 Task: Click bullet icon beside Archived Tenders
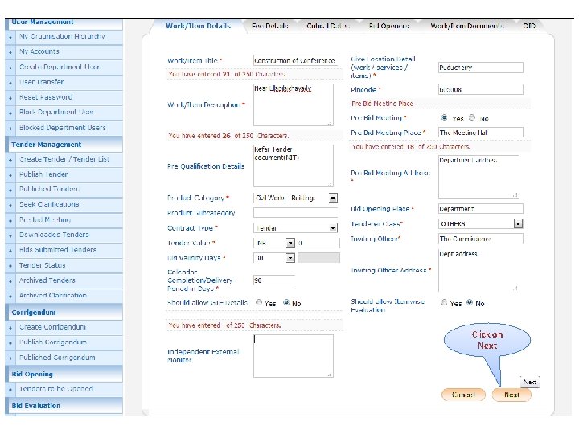tap(10, 281)
